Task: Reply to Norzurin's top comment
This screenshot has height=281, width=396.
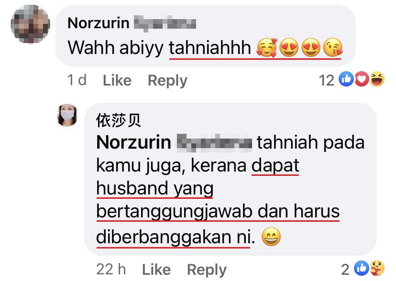Action: coord(167,81)
